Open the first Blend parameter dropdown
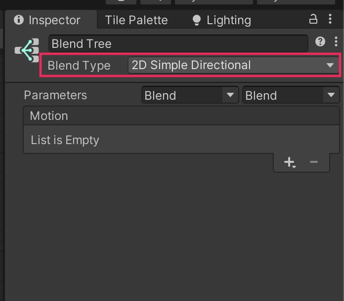The image size is (344, 301). pos(189,95)
